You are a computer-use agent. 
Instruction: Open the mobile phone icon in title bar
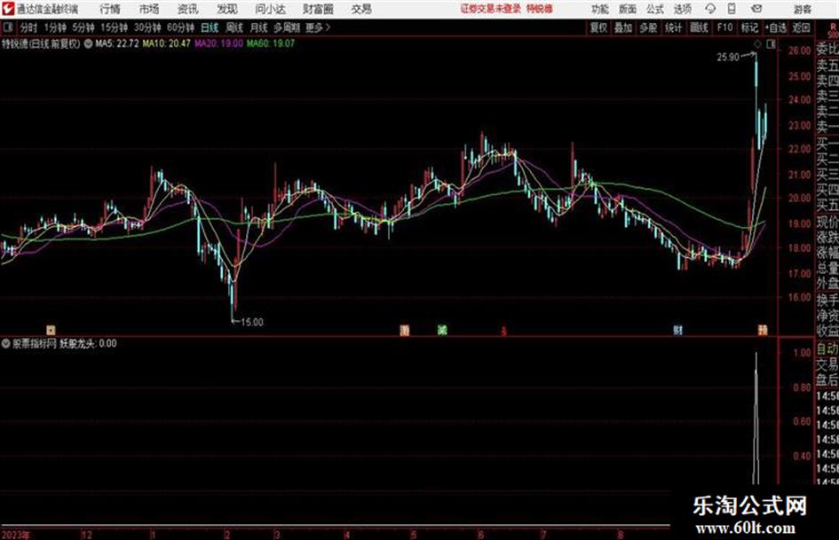pyautogui.click(x=732, y=9)
